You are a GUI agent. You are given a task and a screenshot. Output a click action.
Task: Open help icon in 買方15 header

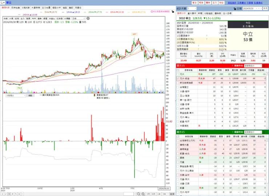(x=232, y=66)
